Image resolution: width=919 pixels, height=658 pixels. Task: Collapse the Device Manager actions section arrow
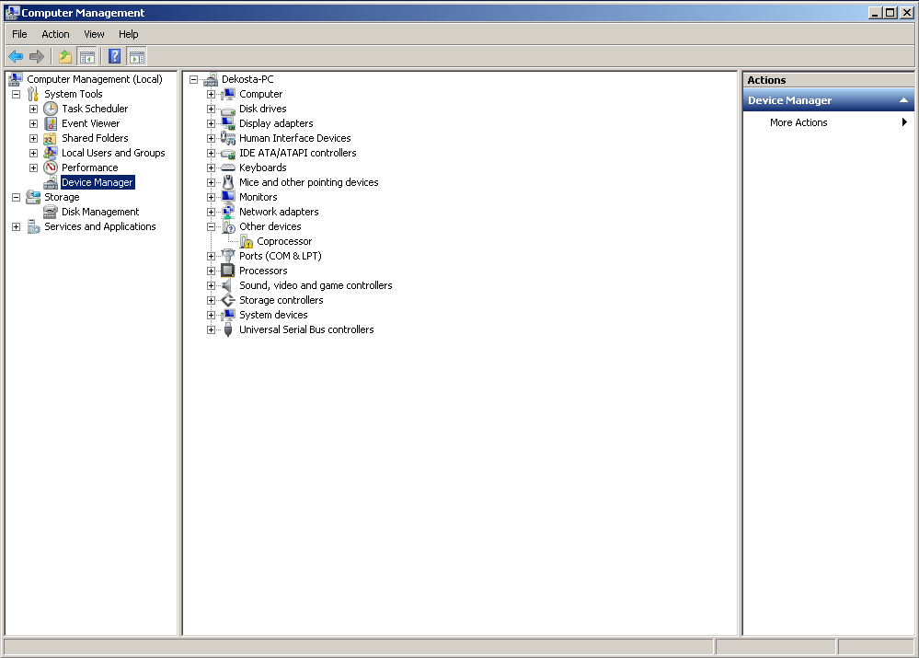click(903, 100)
